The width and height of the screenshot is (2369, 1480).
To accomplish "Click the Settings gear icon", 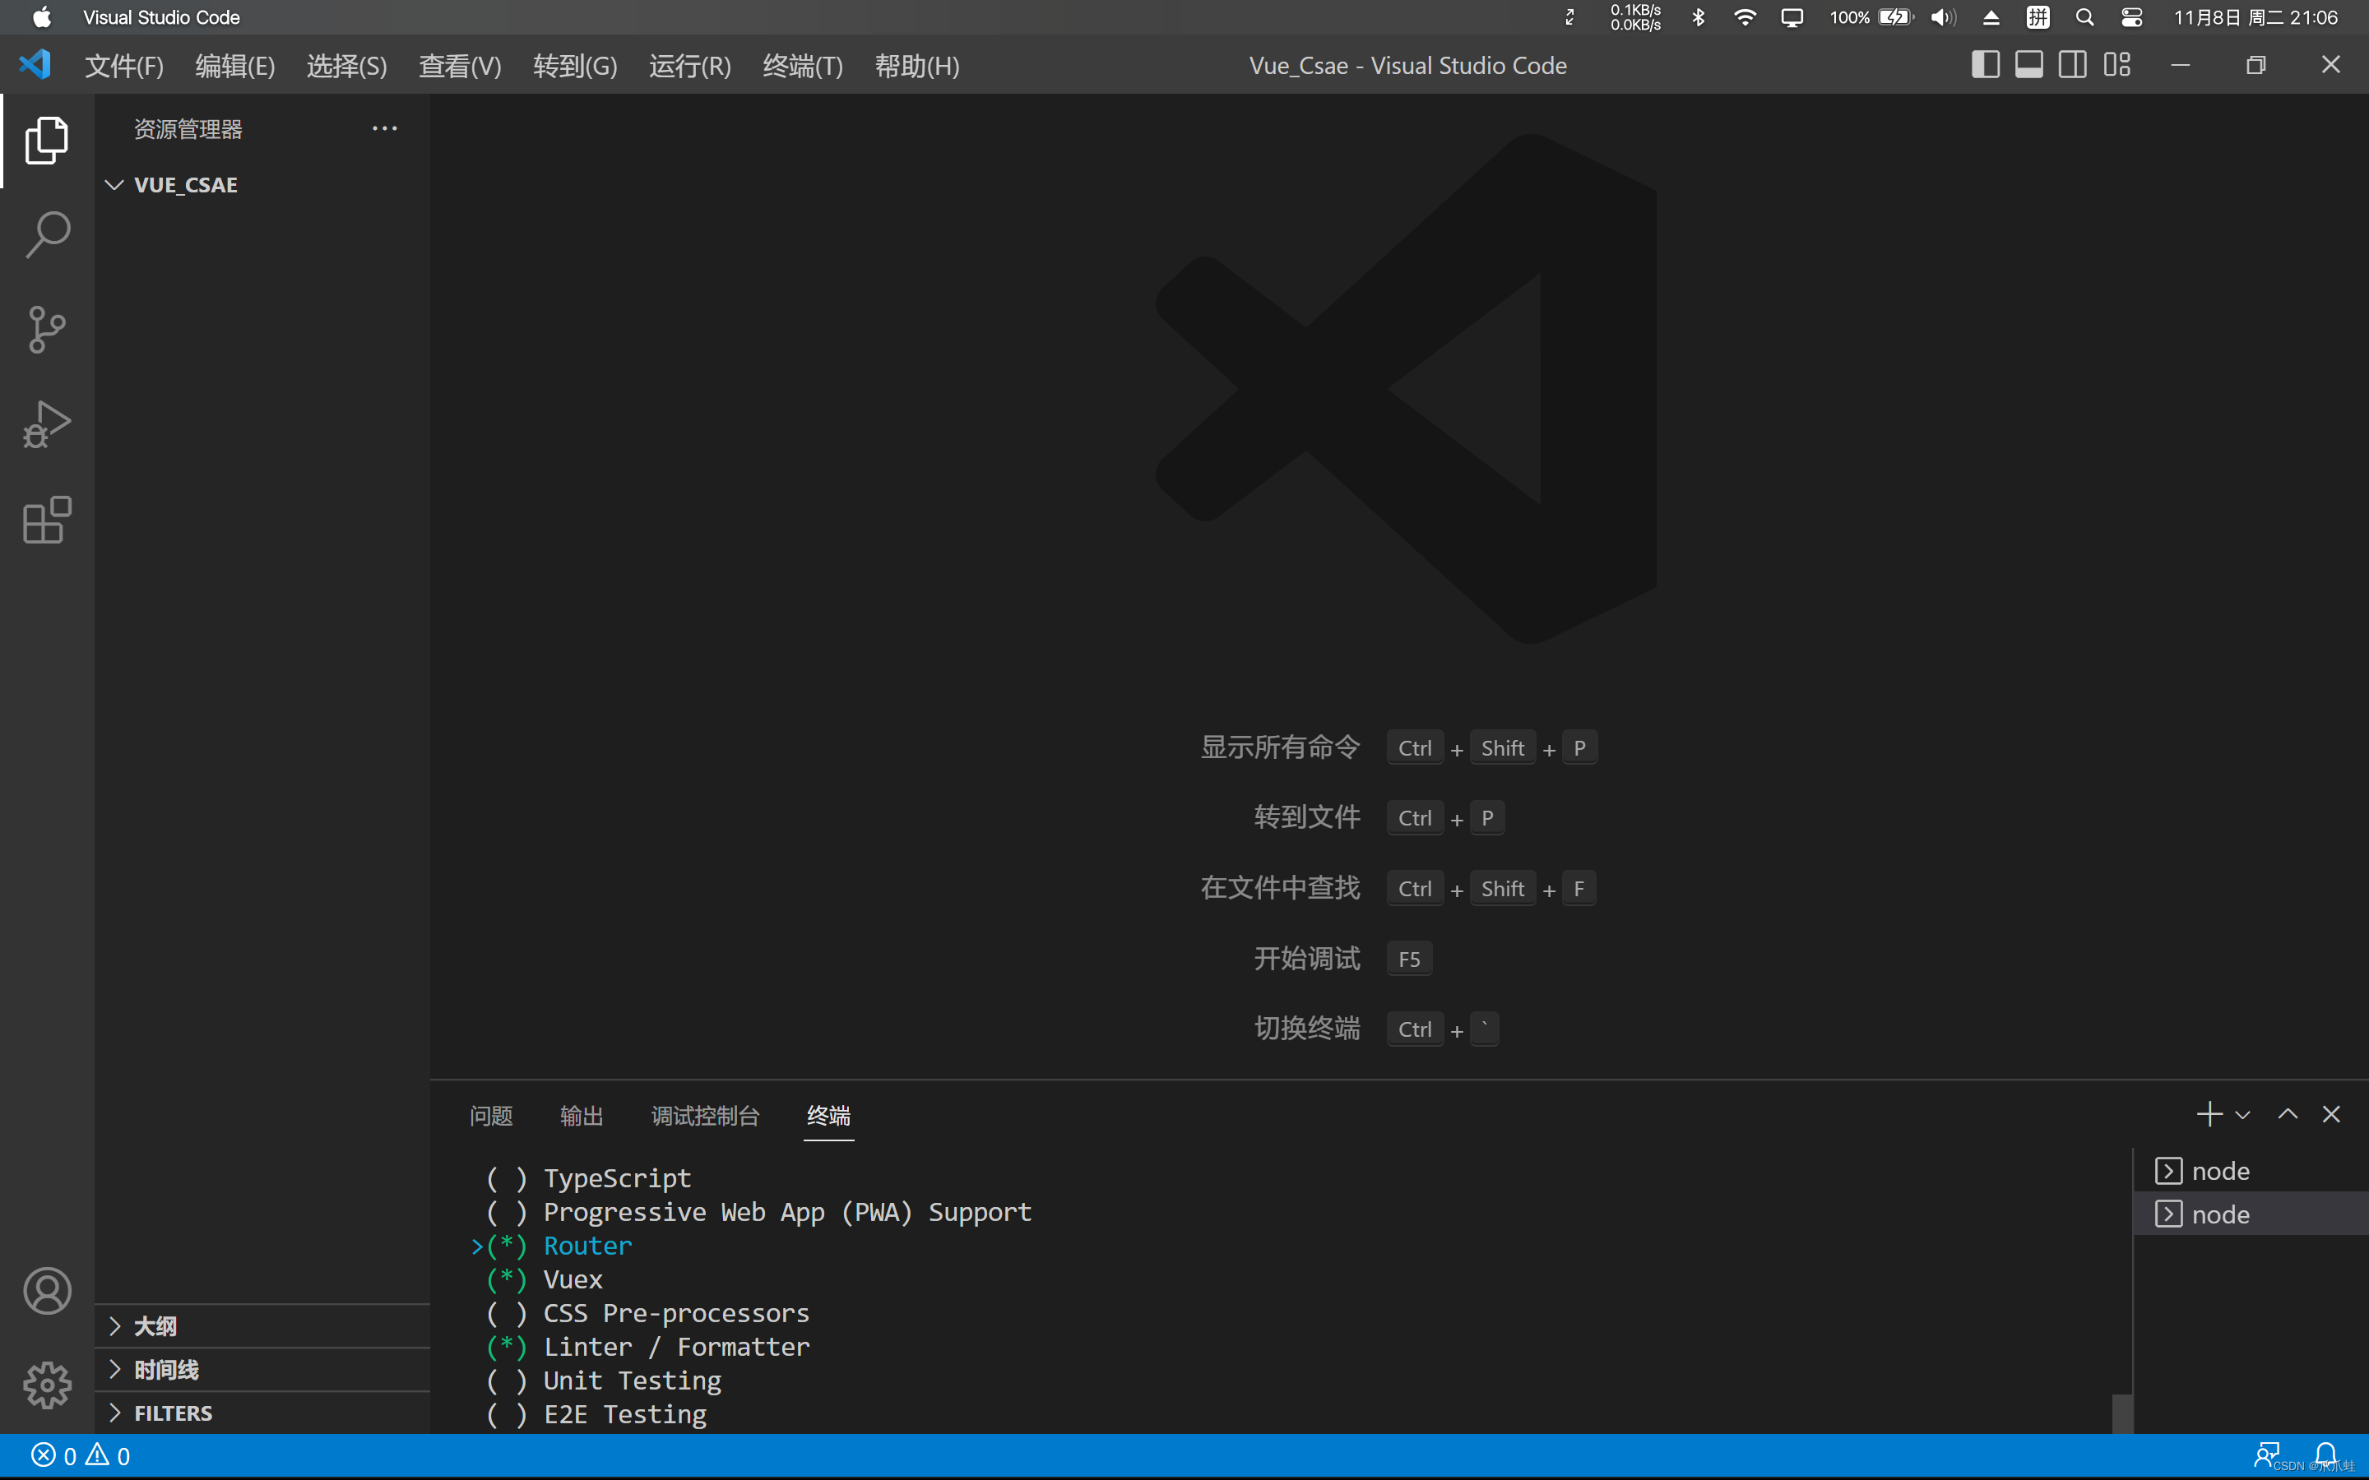I will tap(46, 1385).
